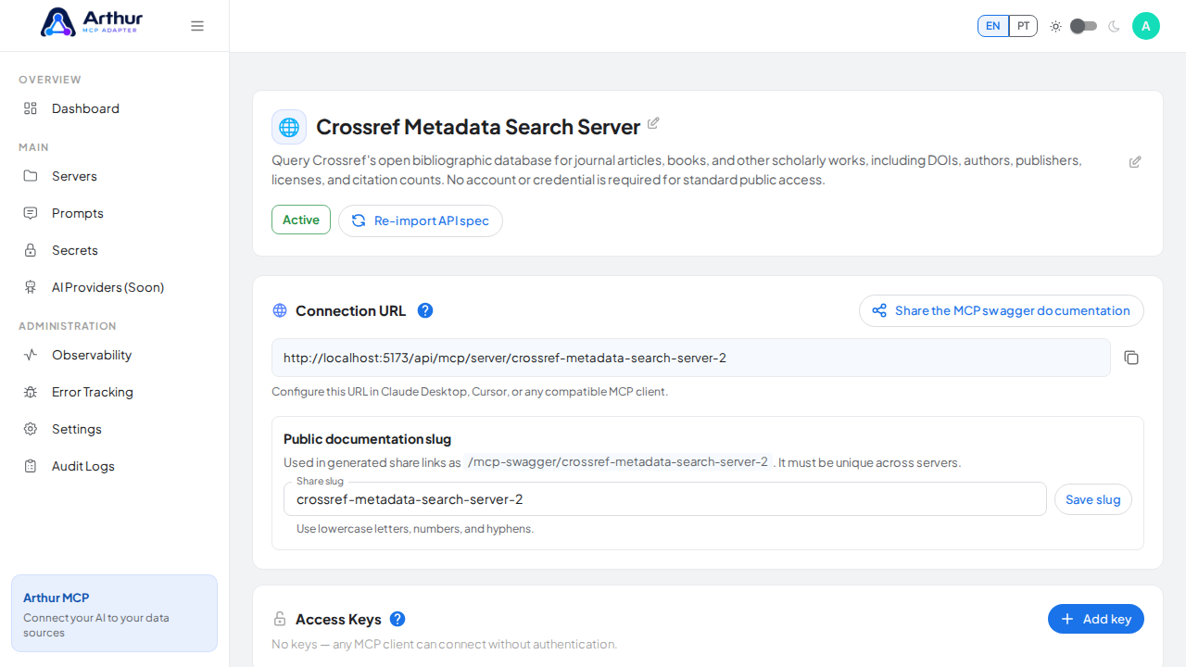Select AI Providers (Soon) item
This screenshot has width=1186, height=667.
115,287
